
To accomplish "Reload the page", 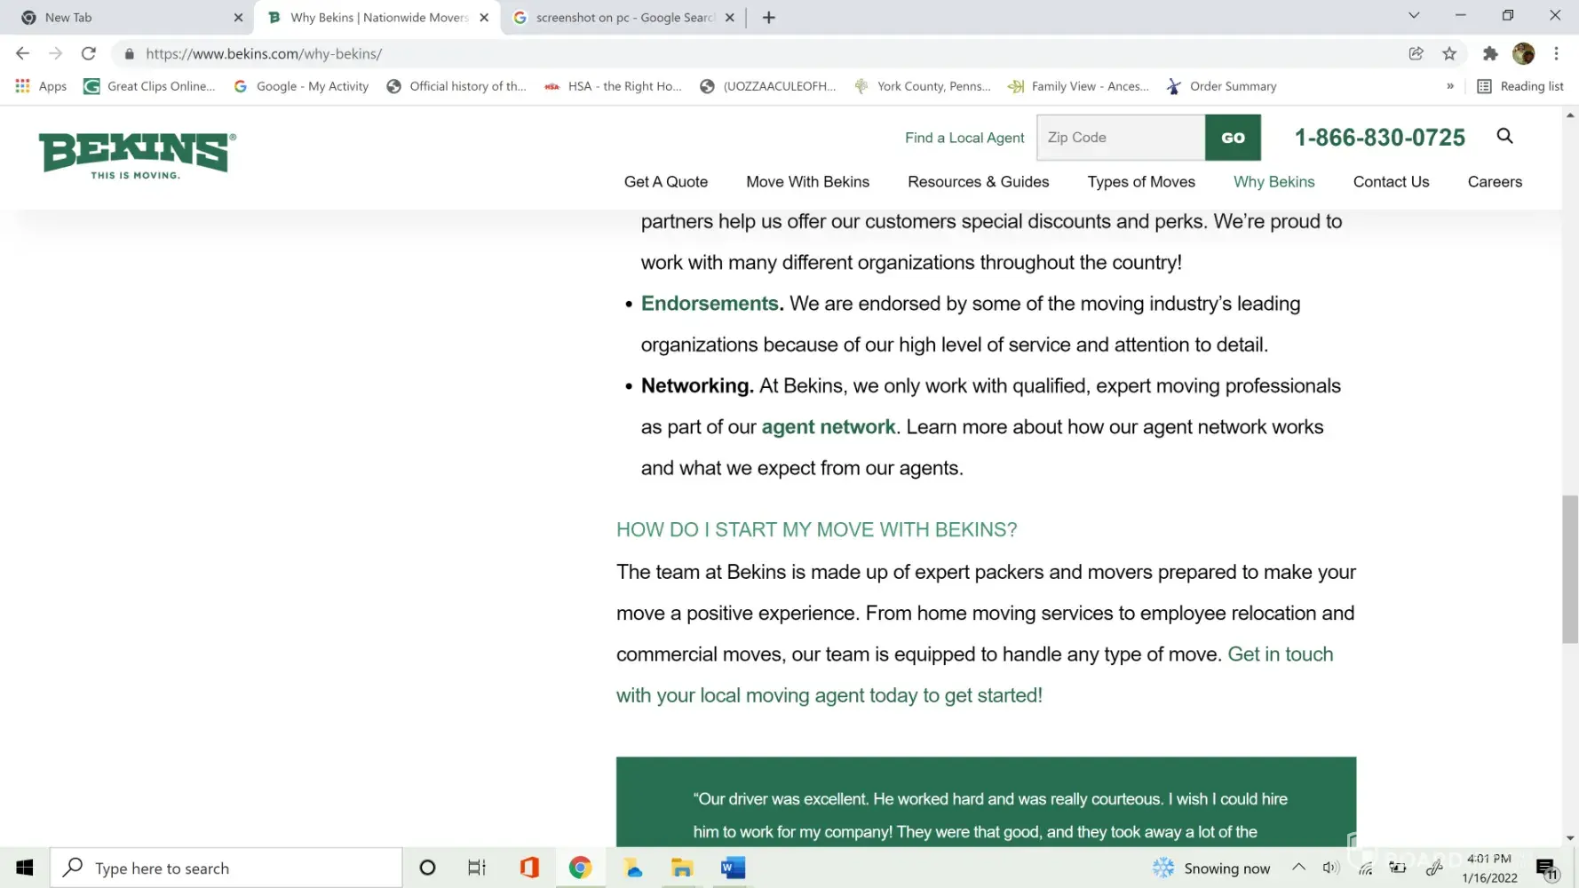I will coord(88,53).
